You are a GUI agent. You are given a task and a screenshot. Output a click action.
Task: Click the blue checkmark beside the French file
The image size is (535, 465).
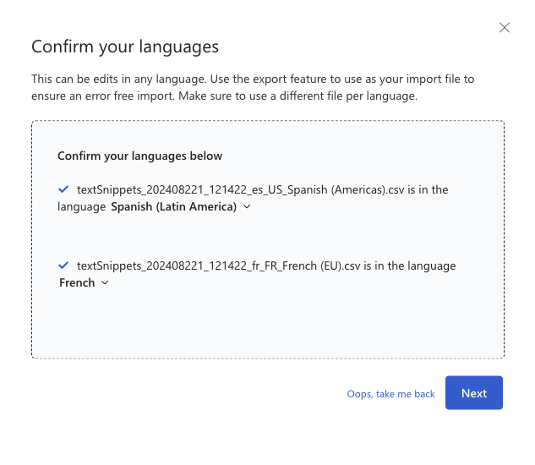coord(63,265)
